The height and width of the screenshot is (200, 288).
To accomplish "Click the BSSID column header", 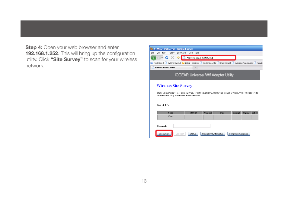I will (194, 113).
